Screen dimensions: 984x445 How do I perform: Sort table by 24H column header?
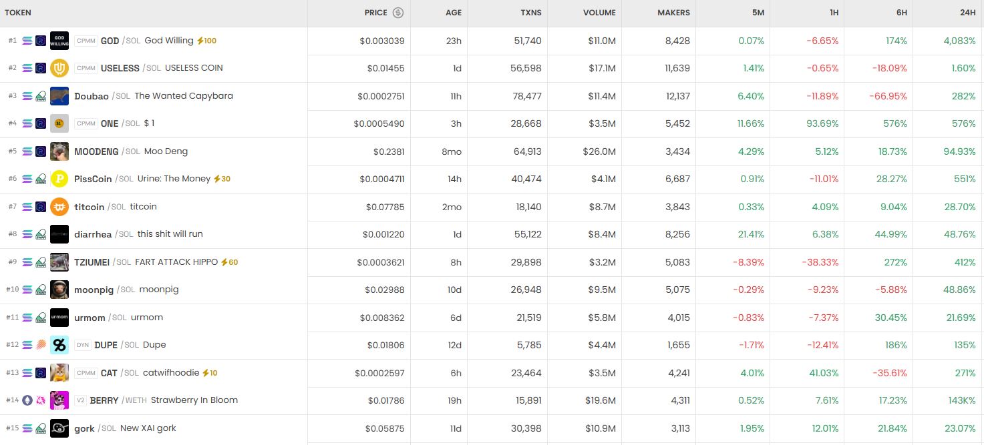click(x=968, y=13)
